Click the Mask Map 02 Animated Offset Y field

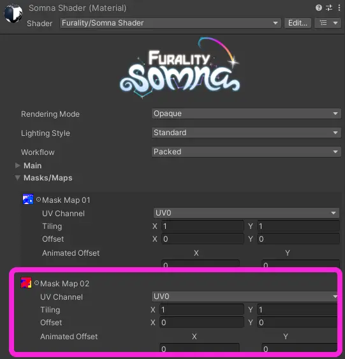(300, 348)
